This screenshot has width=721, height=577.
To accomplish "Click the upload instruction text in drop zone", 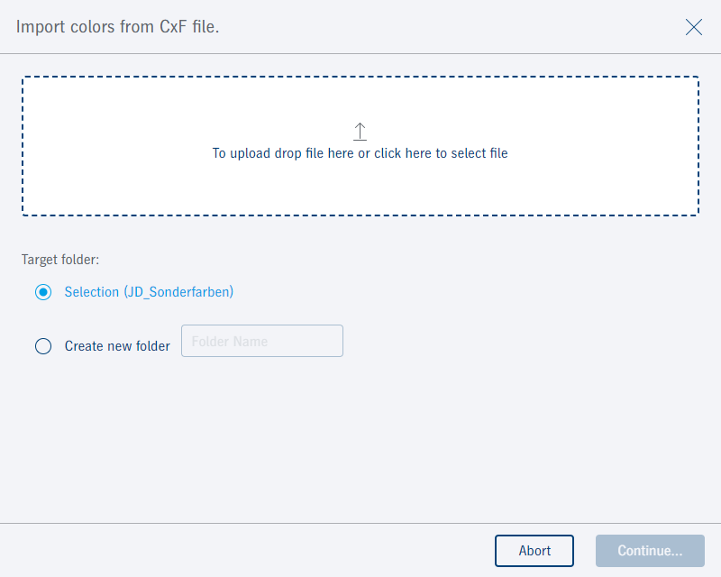I will coord(360,153).
